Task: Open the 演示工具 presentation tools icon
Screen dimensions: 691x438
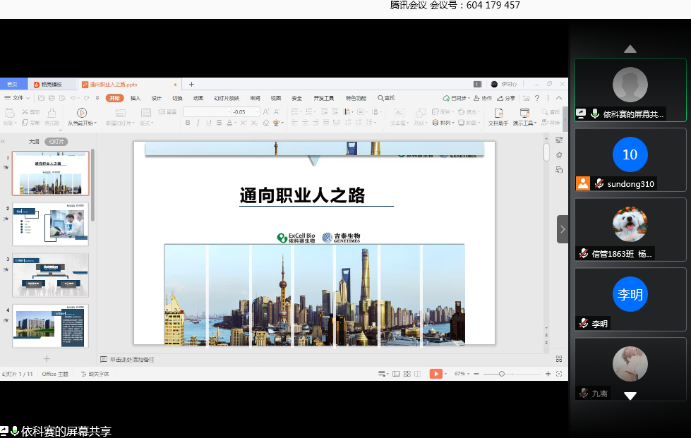Action: click(524, 113)
